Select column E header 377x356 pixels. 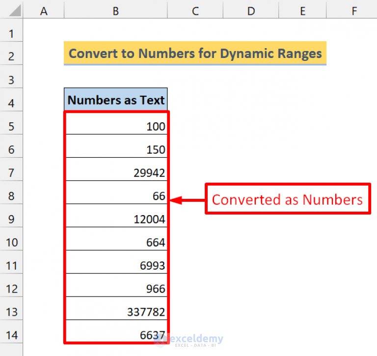[302, 11]
